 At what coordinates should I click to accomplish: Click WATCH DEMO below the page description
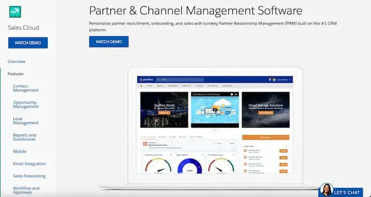109,42
